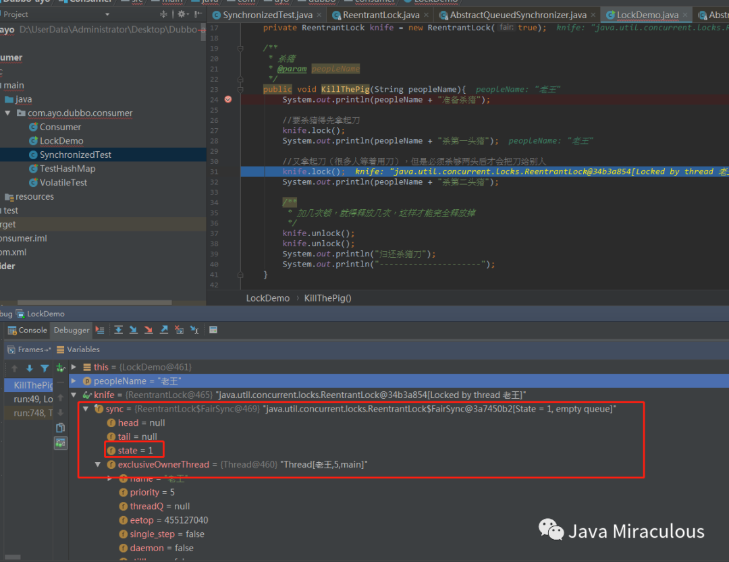Click the Step Out debugger icon
The image size is (729, 562).
(163, 330)
